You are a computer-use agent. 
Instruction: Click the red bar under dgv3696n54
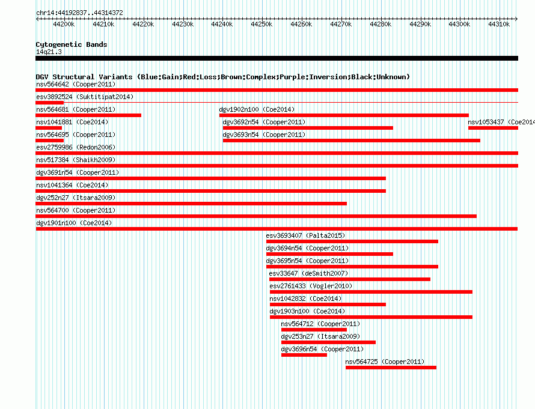click(304, 355)
